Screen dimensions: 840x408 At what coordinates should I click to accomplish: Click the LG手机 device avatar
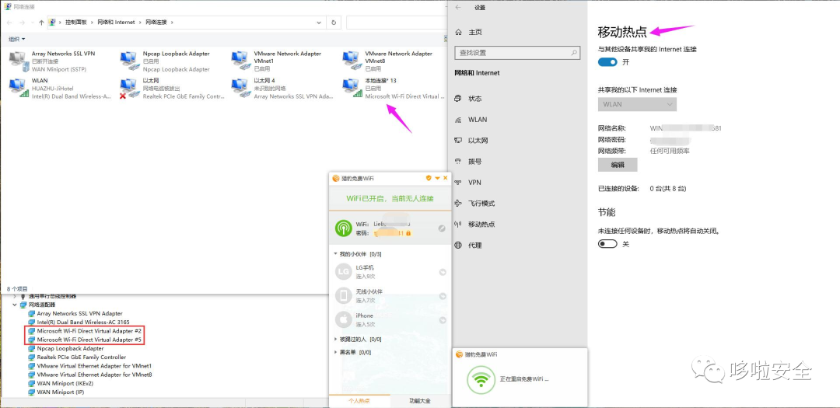tap(344, 271)
